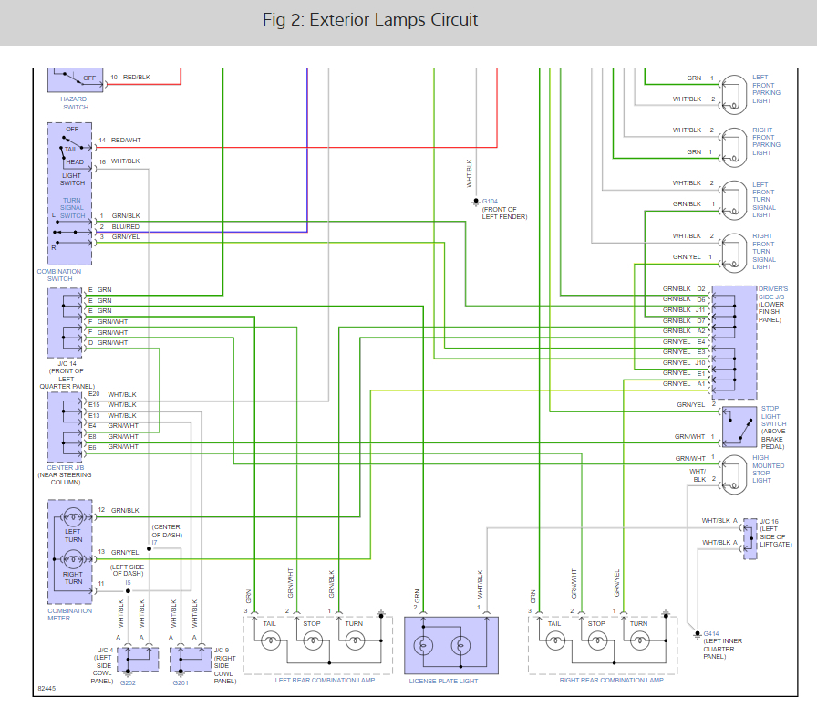Screen dimensions: 817x708
Task: Click the G104 ground label
Action: (490, 202)
